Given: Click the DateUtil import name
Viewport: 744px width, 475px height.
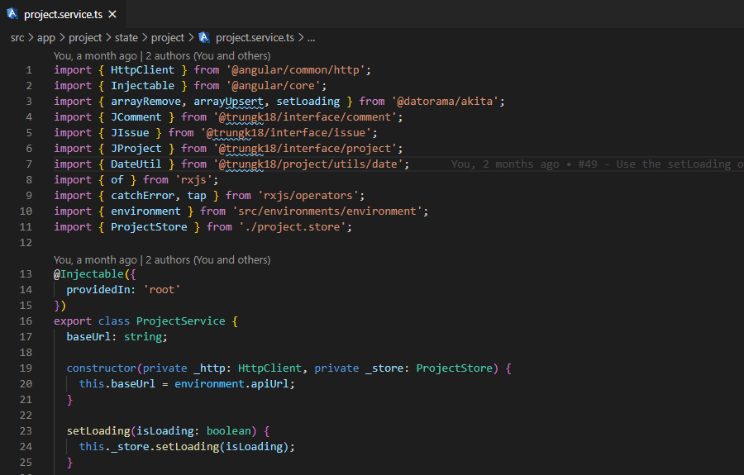Looking at the screenshot, I should (x=136, y=164).
